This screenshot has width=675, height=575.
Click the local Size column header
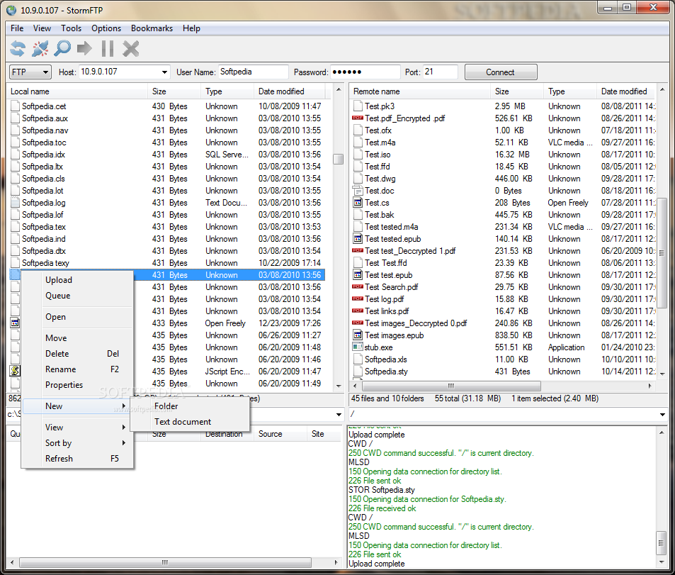pos(174,91)
